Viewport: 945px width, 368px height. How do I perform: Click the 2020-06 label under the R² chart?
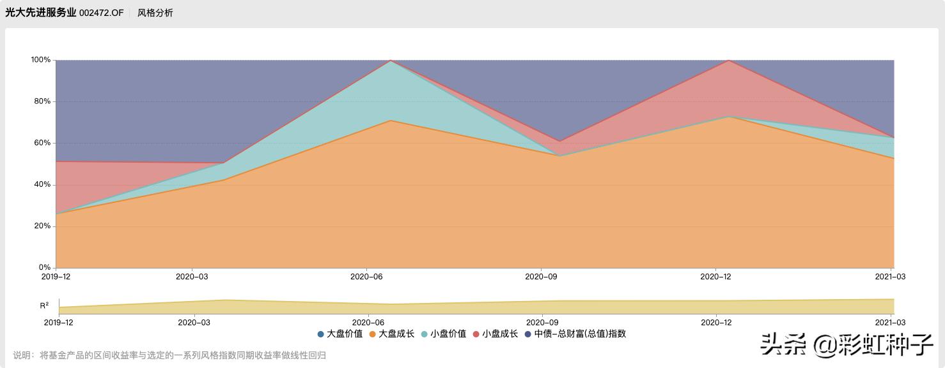pos(368,323)
